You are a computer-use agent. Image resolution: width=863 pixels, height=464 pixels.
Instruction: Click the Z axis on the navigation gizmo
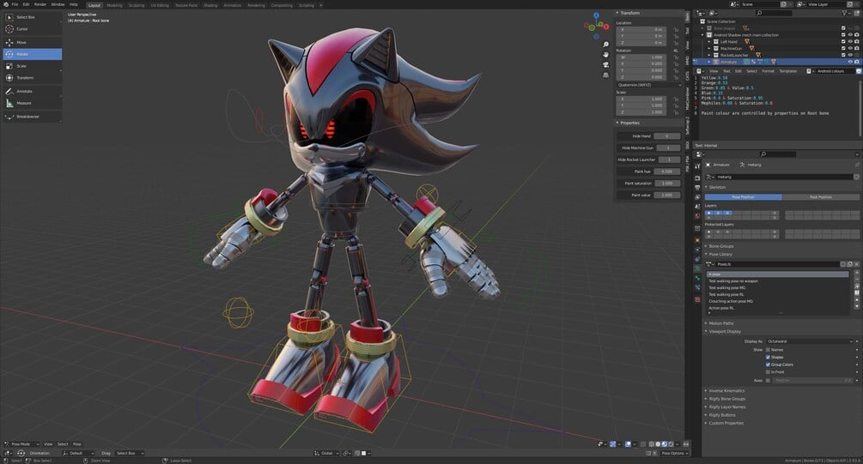596,15
